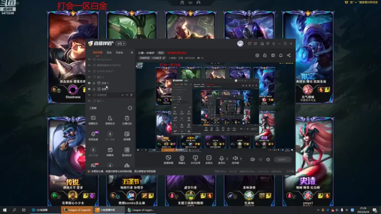
Task: Click the gift box icon in room bar
Action: coord(257,55)
